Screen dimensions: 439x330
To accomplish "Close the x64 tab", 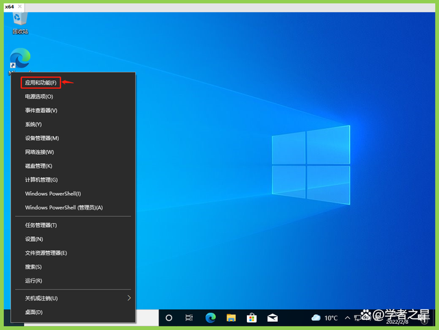I will pos(20,6).
